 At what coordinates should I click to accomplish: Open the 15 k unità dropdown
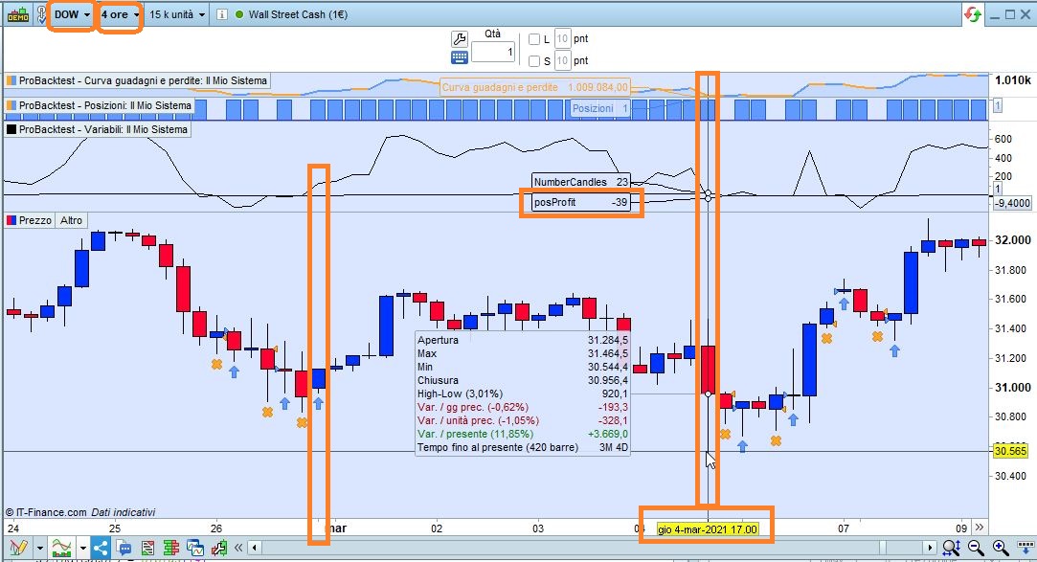pyautogui.click(x=176, y=14)
